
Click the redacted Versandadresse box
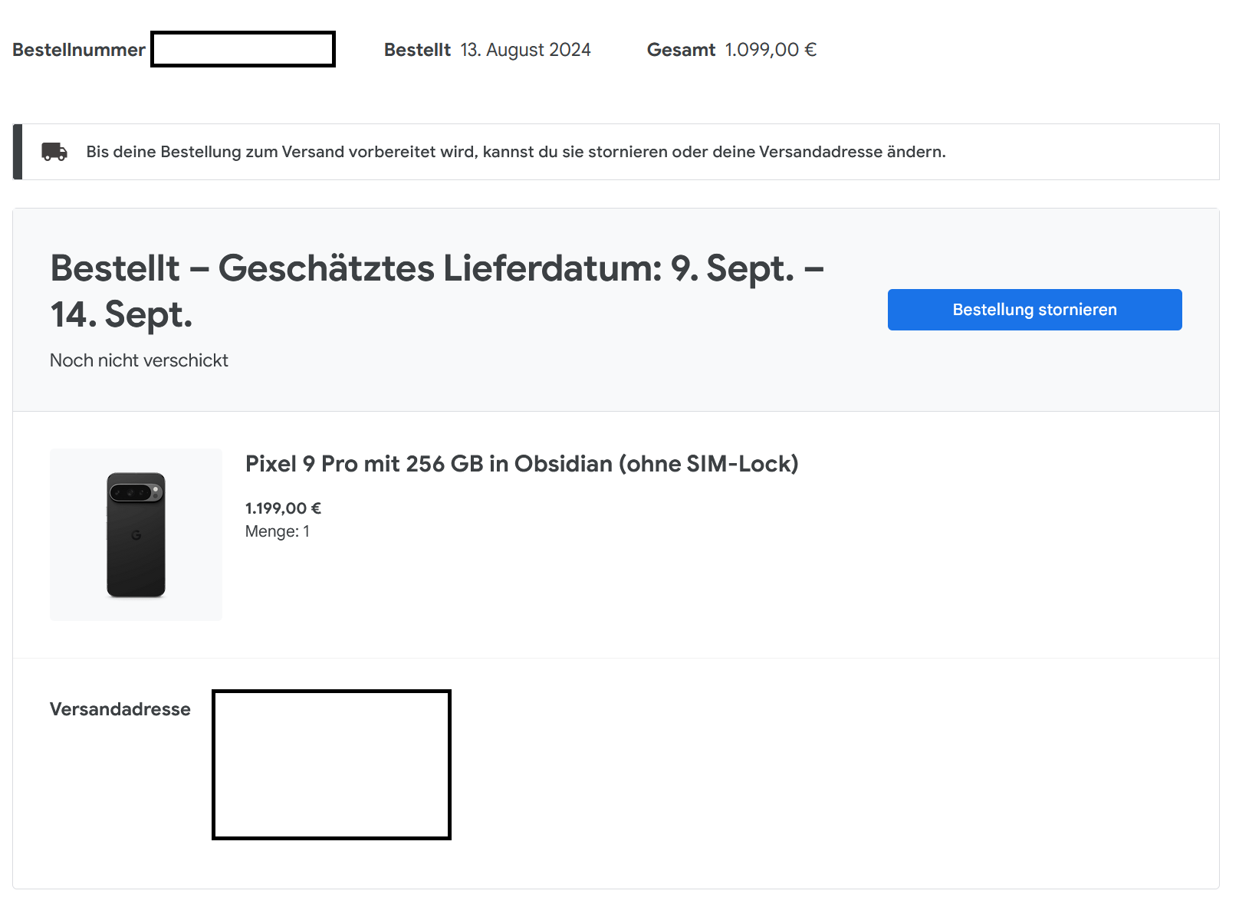(x=331, y=764)
